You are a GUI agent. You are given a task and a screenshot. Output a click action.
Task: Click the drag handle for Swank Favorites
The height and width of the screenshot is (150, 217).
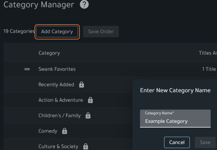click(27, 69)
